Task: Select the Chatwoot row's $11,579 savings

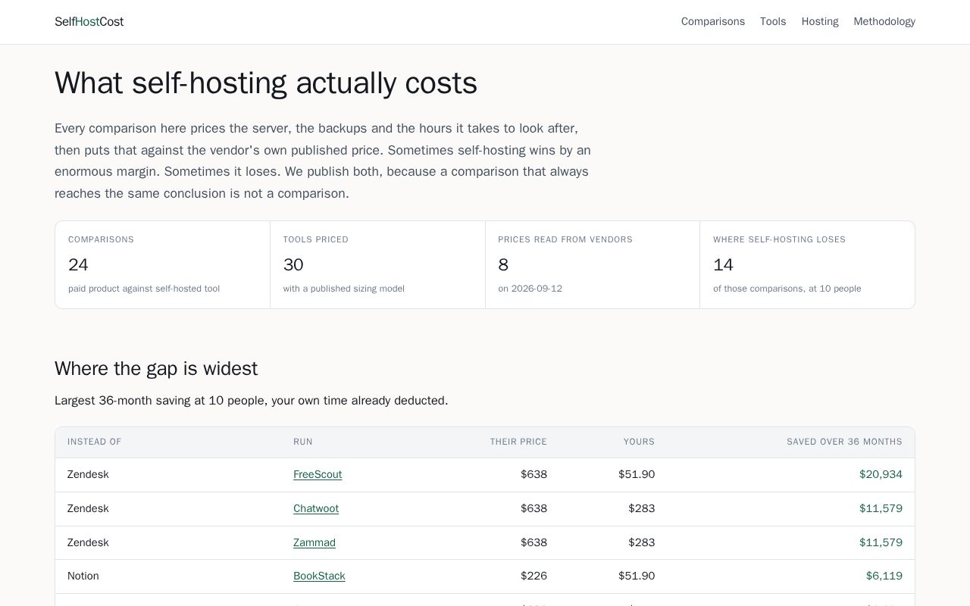Action: pyautogui.click(x=881, y=508)
